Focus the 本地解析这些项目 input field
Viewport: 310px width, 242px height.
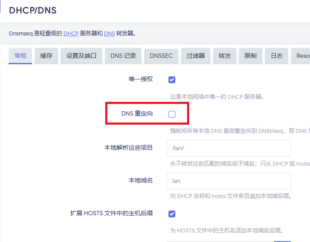click(x=229, y=148)
